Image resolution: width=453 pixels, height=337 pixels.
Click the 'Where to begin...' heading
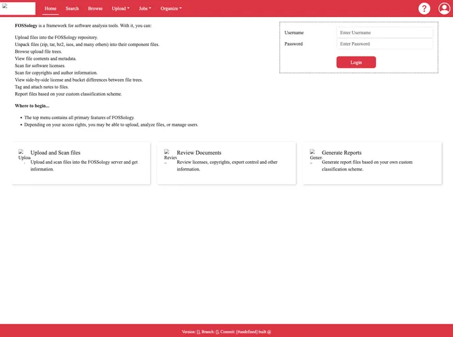pyautogui.click(x=32, y=106)
